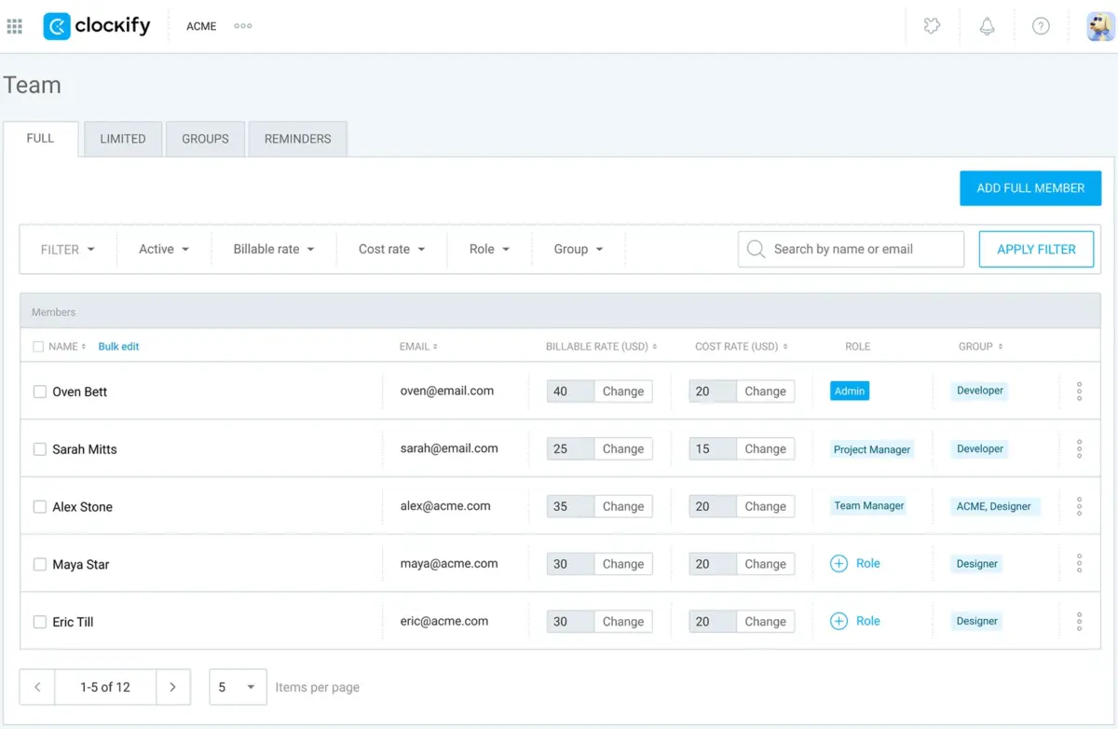Open Sarah Mitts' row options menu
The width and height of the screenshot is (1118, 729).
tap(1079, 449)
